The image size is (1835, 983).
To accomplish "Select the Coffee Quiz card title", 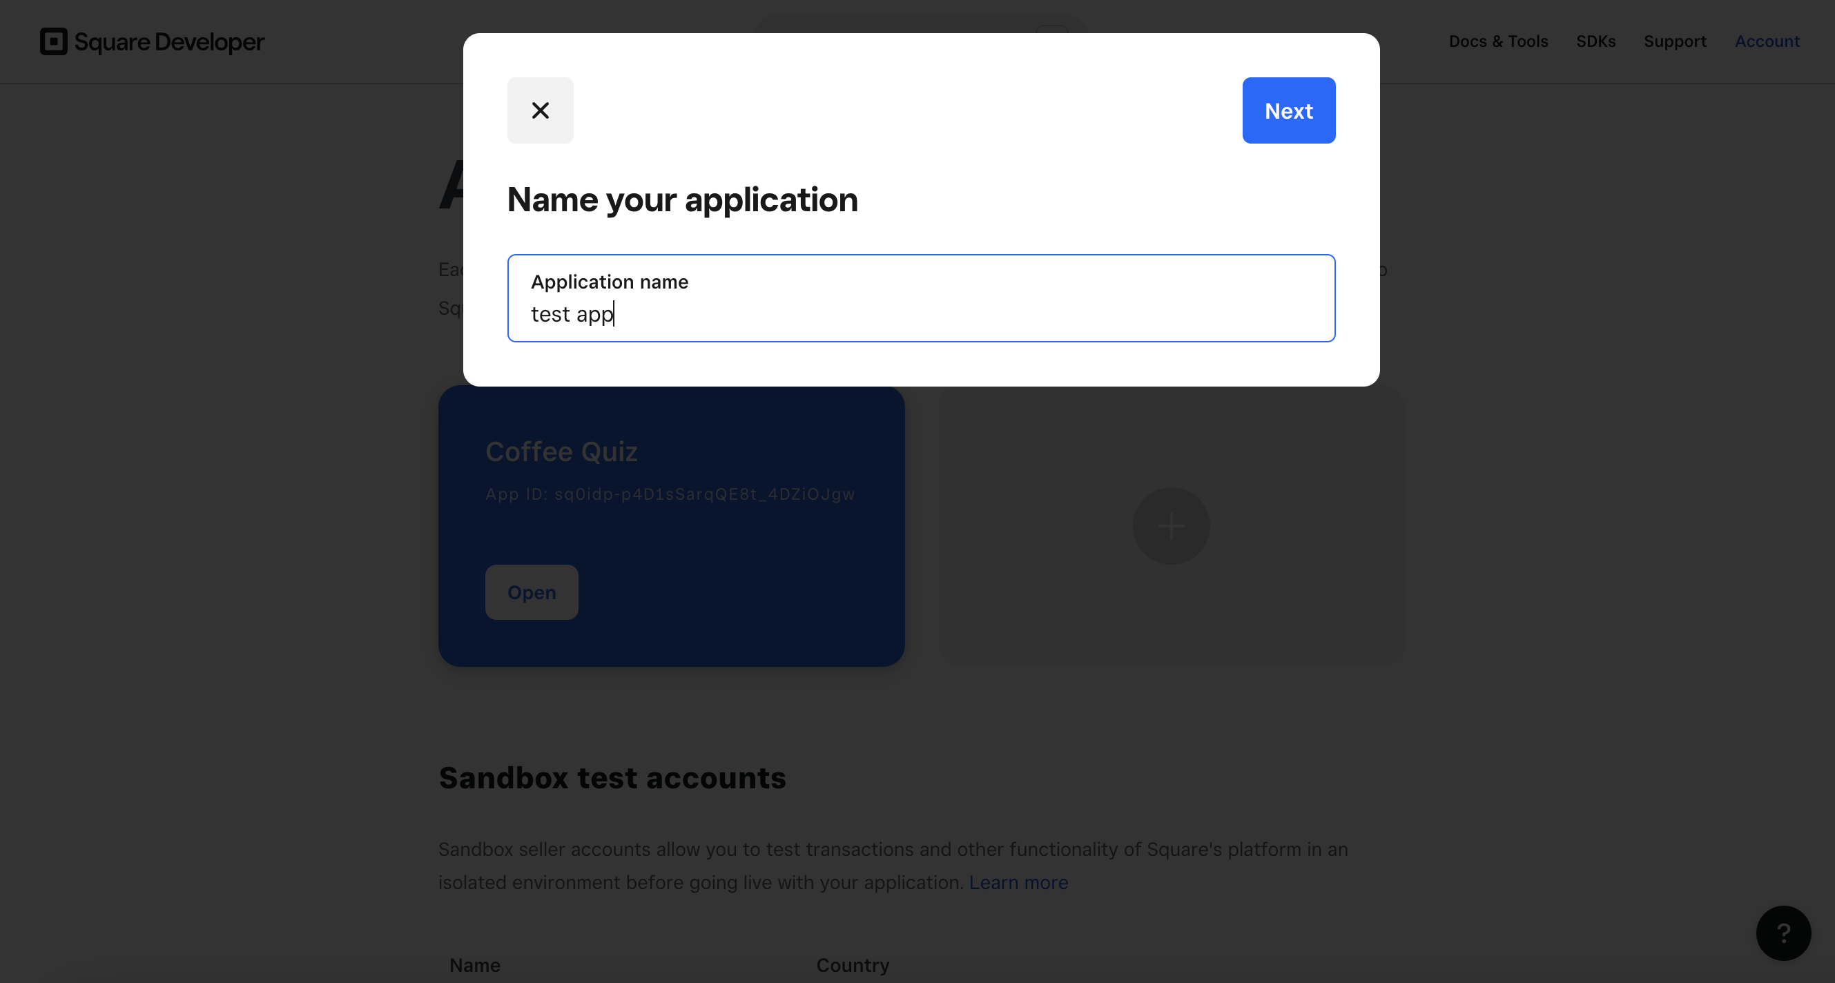I will tap(561, 451).
